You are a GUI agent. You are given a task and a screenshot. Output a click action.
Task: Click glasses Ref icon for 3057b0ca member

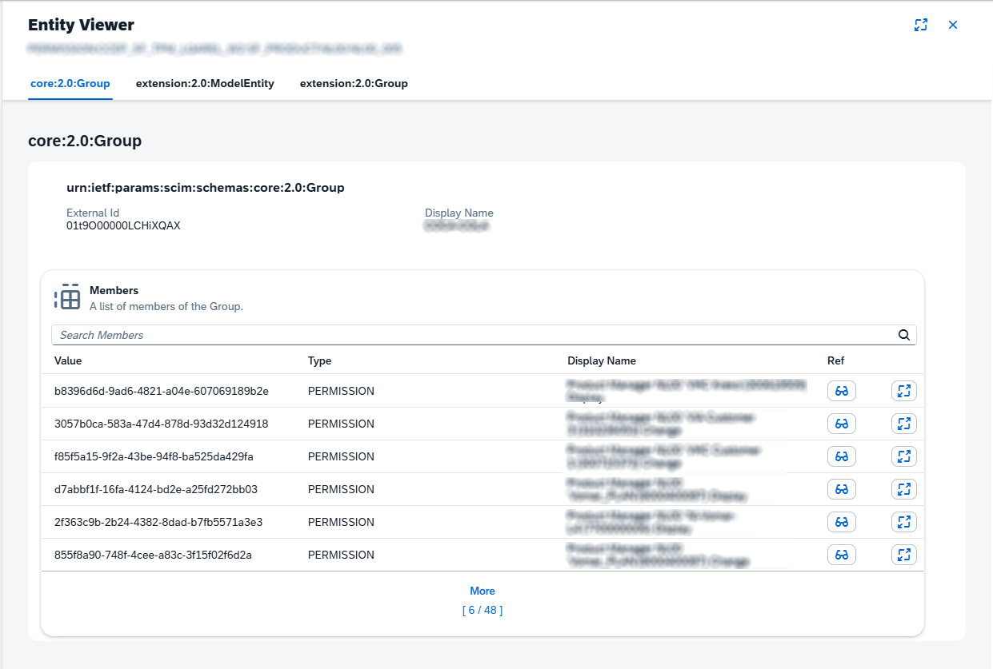[841, 424]
